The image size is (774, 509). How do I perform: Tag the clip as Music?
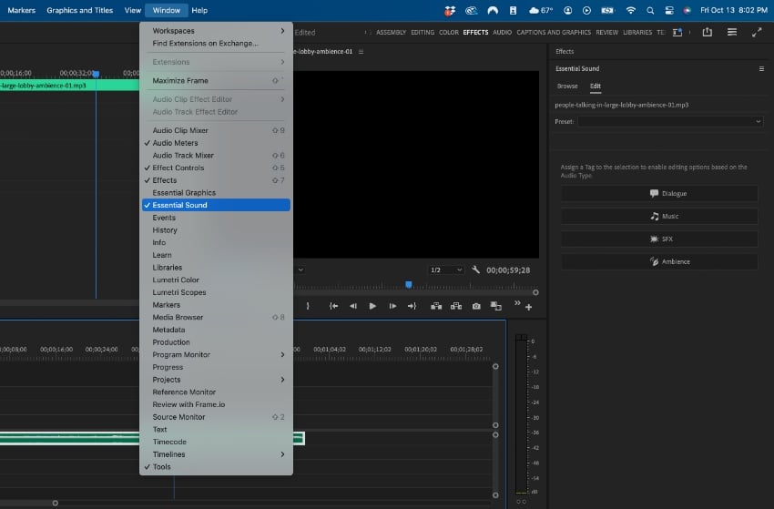point(659,216)
